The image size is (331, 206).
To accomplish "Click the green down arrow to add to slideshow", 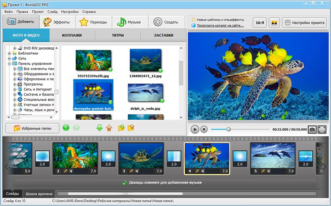I will pyautogui.click(x=99, y=128).
